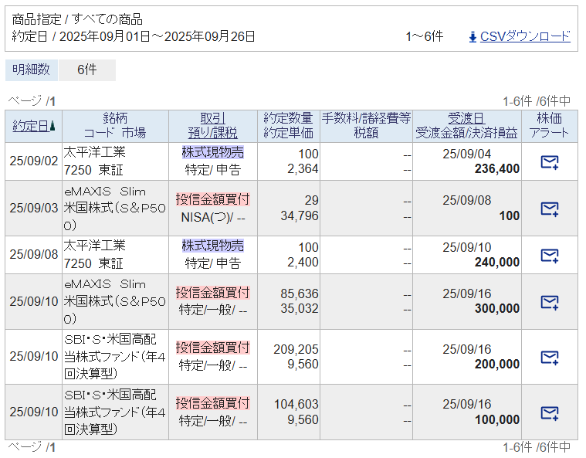Select the 明細数 label tab

tap(31, 70)
